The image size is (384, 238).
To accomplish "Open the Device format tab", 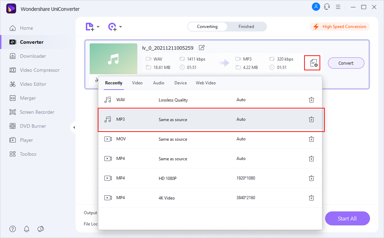I will [181, 83].
